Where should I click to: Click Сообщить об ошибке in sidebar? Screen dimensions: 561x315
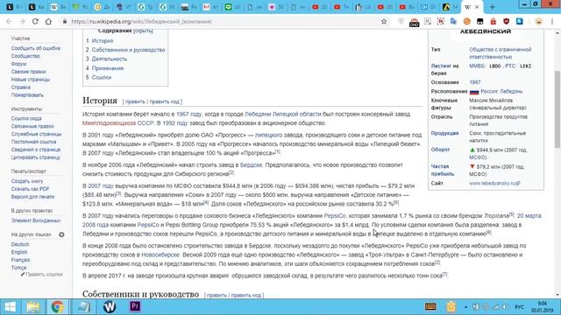coord(35,48)
